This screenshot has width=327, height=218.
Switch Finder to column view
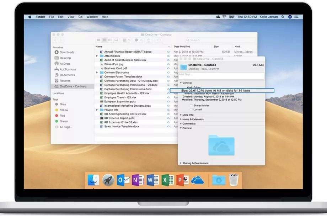[x=111, y=40]
